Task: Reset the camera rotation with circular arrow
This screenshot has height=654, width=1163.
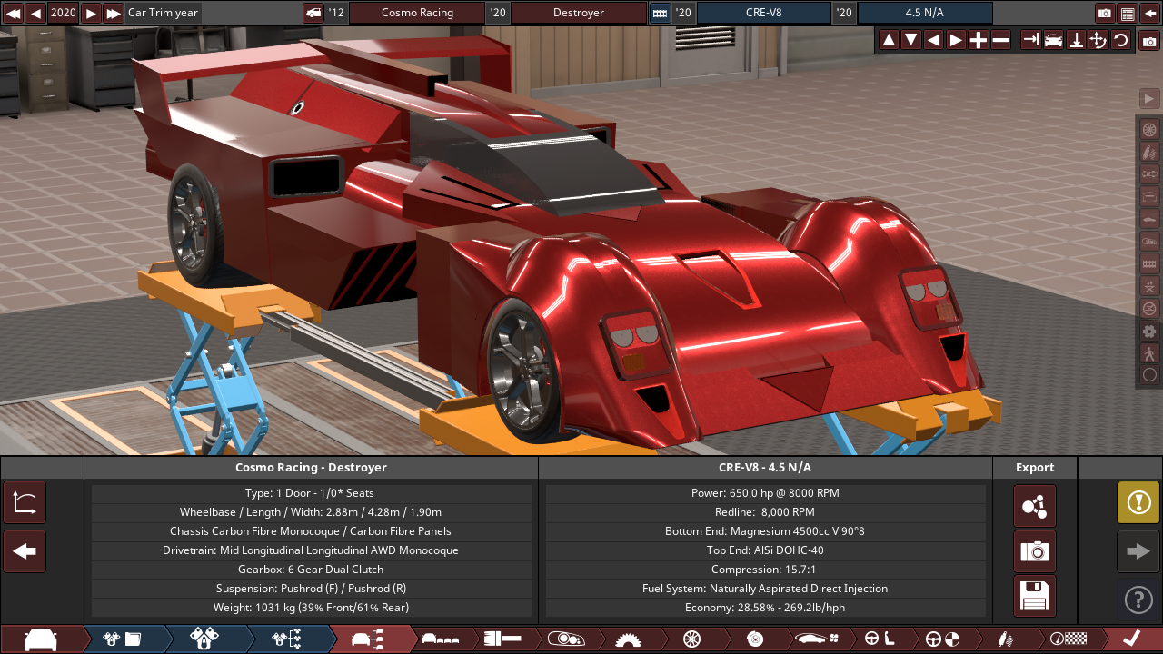Action: pyautogui.click(x=1121, y=40)
